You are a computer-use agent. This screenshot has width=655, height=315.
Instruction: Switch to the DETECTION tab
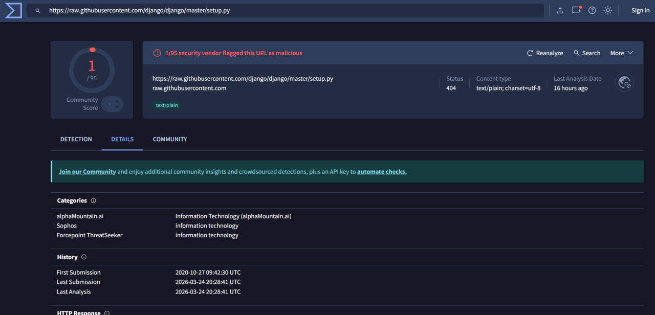[x=76, y=139]
